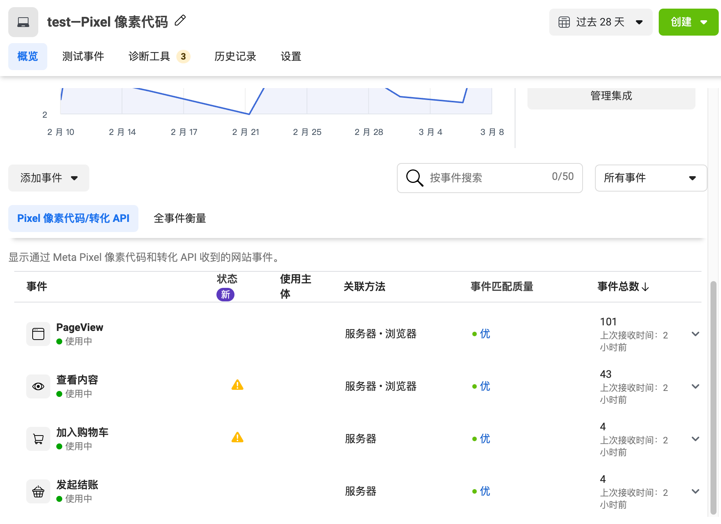Image resolution: width=721 pixels, height=524 pixels.
Task: Switch to the 概览 tab
Action: pos(28,57)
